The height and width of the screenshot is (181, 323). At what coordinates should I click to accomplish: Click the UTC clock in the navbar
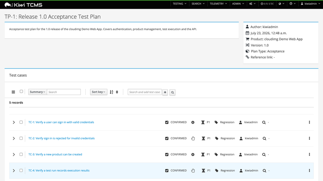coord(267,4)
